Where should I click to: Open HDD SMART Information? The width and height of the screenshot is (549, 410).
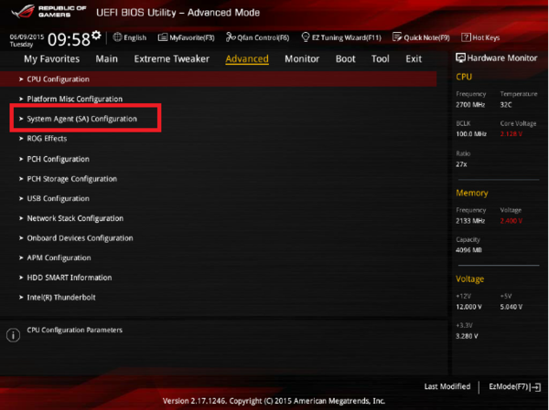[70, 278]
